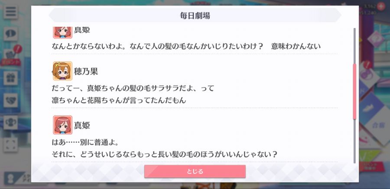
Task: Click the pink scrollbar thumb
Action: coord(354,91)
